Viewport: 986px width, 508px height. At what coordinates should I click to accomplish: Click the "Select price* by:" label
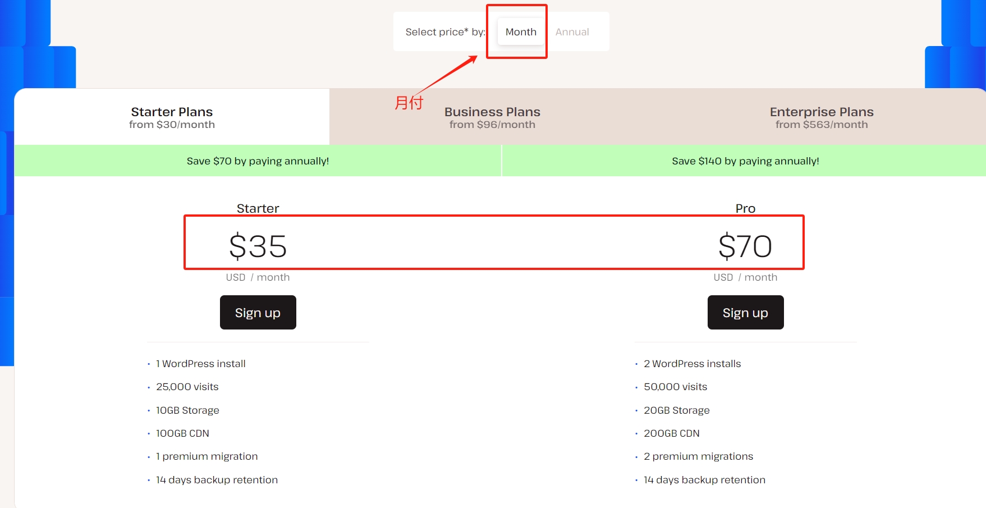pos(445,32)
